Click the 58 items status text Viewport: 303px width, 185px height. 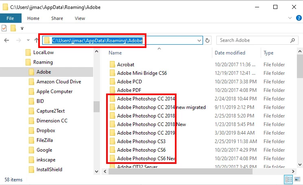(13, 180)
